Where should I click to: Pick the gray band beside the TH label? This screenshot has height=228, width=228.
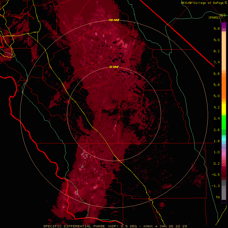[224, 194]
